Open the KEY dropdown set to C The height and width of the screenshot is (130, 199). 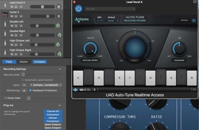[99, 21]
